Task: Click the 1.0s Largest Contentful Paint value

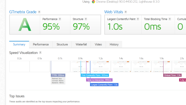Action: (x=115, y=27)
